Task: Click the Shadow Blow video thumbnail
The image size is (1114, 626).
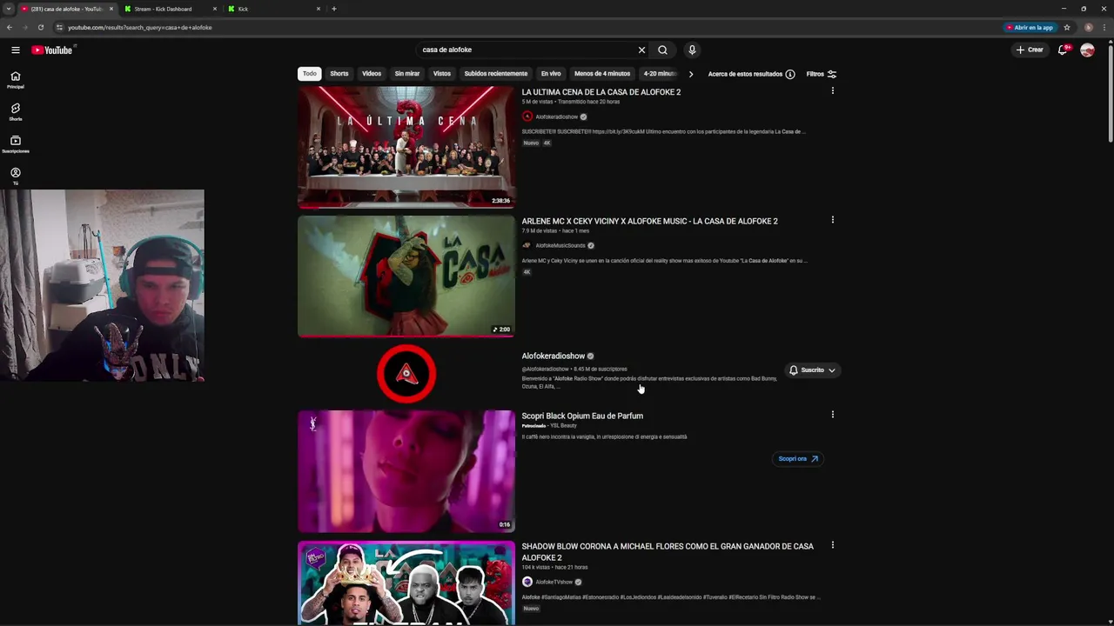Action: click(x=406, y=583)
